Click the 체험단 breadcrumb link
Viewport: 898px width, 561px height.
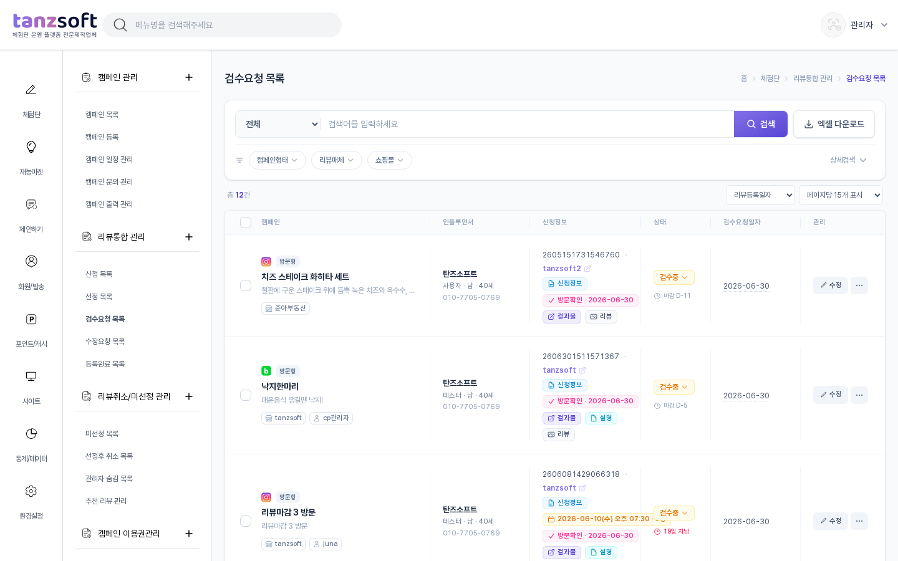[770, 79]
